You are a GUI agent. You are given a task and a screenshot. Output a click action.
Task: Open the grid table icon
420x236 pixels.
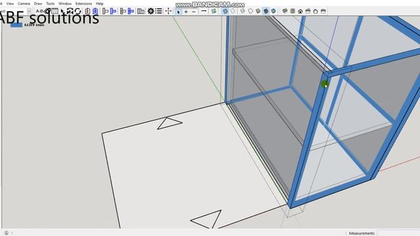54,11
